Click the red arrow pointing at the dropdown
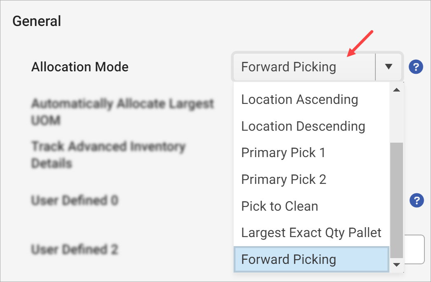This screenshot has height=282, width=431. point(358,43)
